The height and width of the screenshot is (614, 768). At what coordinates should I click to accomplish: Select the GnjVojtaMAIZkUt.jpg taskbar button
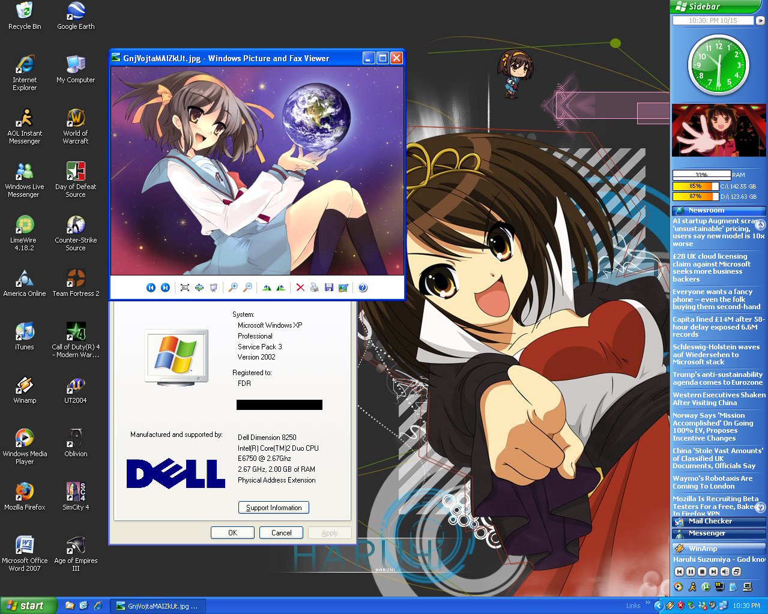pos(159,606)
